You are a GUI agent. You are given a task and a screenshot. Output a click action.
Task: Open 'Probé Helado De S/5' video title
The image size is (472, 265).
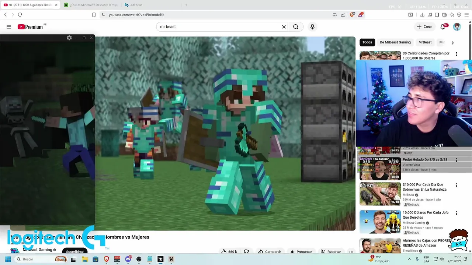click(x=425, y=160)
